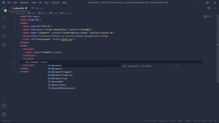This screenshot has height=123, width=219.
Task: Open the Help menu
Action: click(64, 2)
